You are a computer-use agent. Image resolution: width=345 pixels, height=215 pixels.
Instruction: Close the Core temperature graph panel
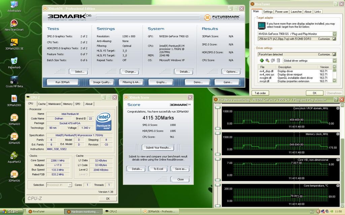click(338, 185)
